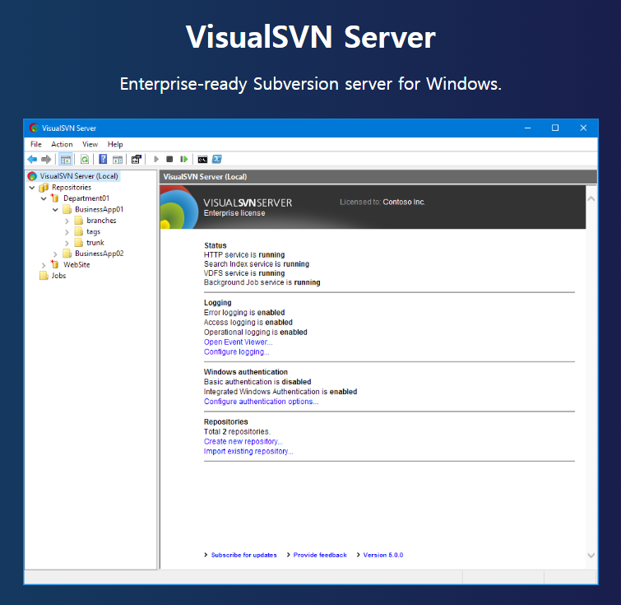The image size is (621, 605).
Task: Open the PowerShell toolbar icon
Action: click(x=216, y=160)
